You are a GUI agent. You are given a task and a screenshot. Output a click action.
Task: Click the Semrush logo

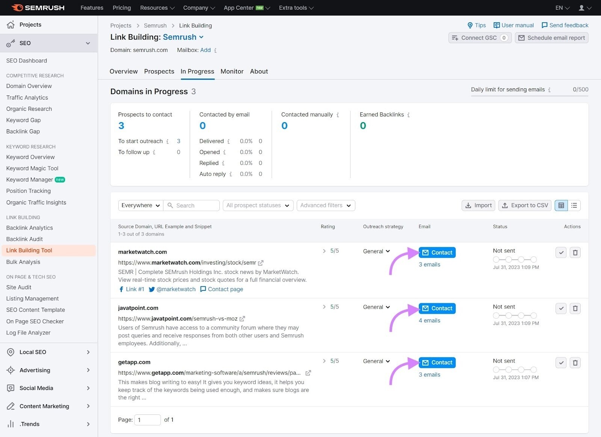(x=38, y=8)
